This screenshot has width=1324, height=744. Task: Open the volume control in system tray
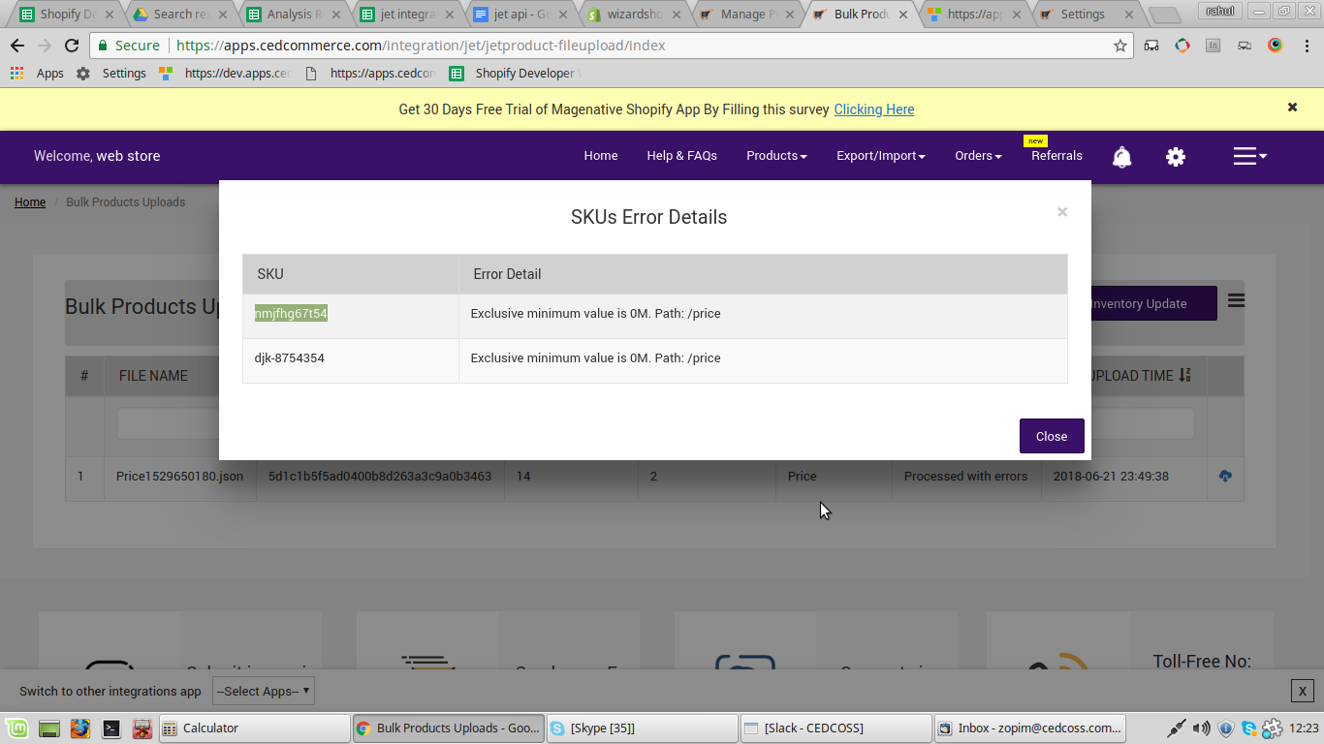(1202, 728)
